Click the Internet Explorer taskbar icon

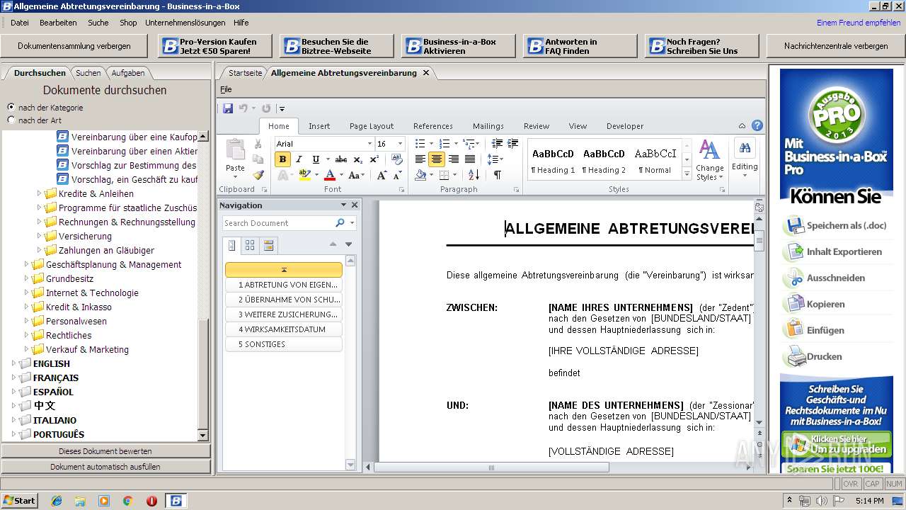coord(57,501)
